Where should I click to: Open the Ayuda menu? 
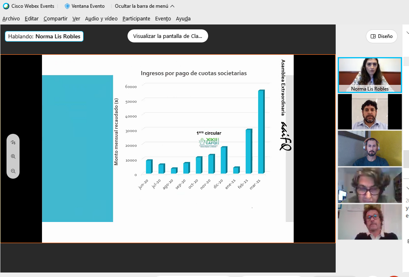tap(183, 18)
